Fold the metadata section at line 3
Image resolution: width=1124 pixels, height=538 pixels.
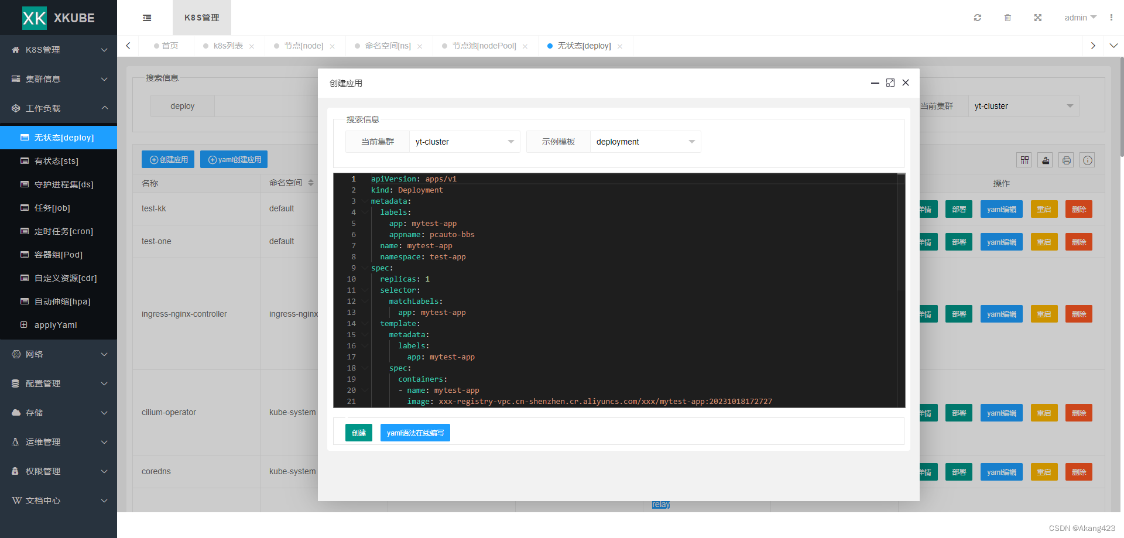click(365, 201)
